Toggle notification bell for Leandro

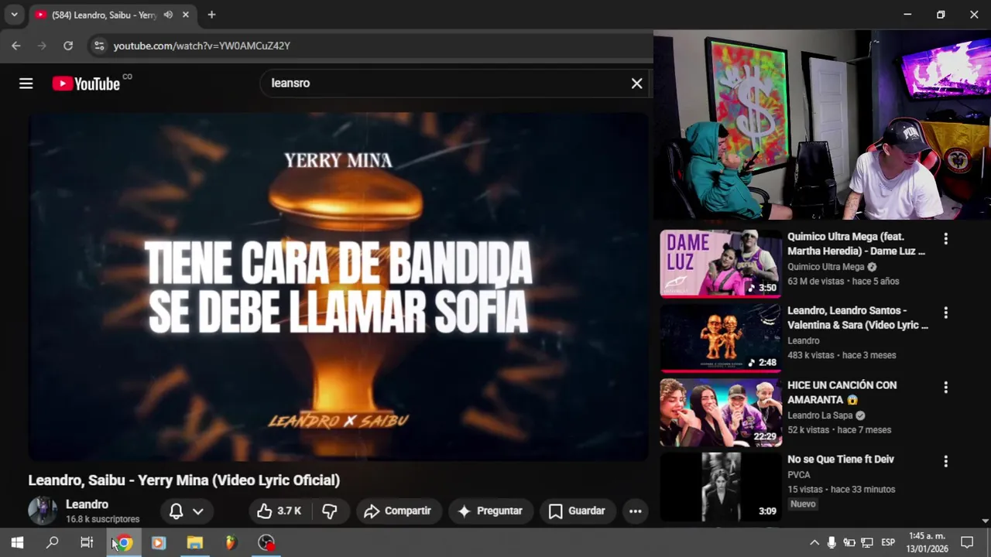click(x=177, y=511)
